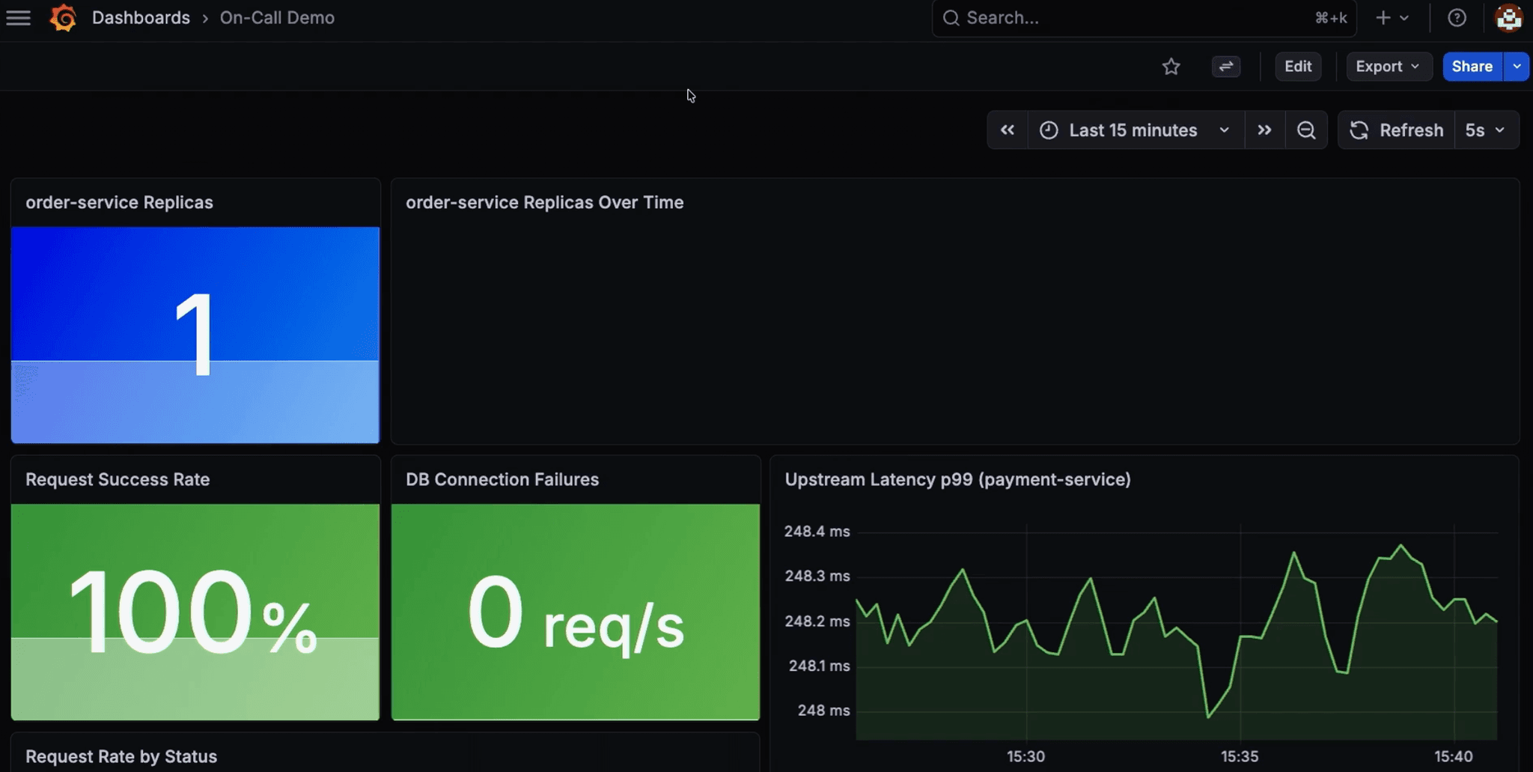This screenshot has height=772, width=1533.
Task: Click the Grafana logo icon
Action: [x=63, y=17]
